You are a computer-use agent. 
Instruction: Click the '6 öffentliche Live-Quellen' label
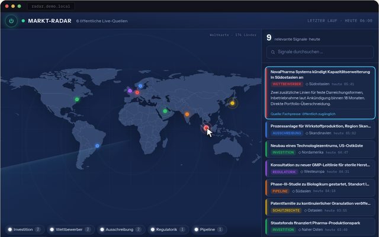[x=102, y=21]
